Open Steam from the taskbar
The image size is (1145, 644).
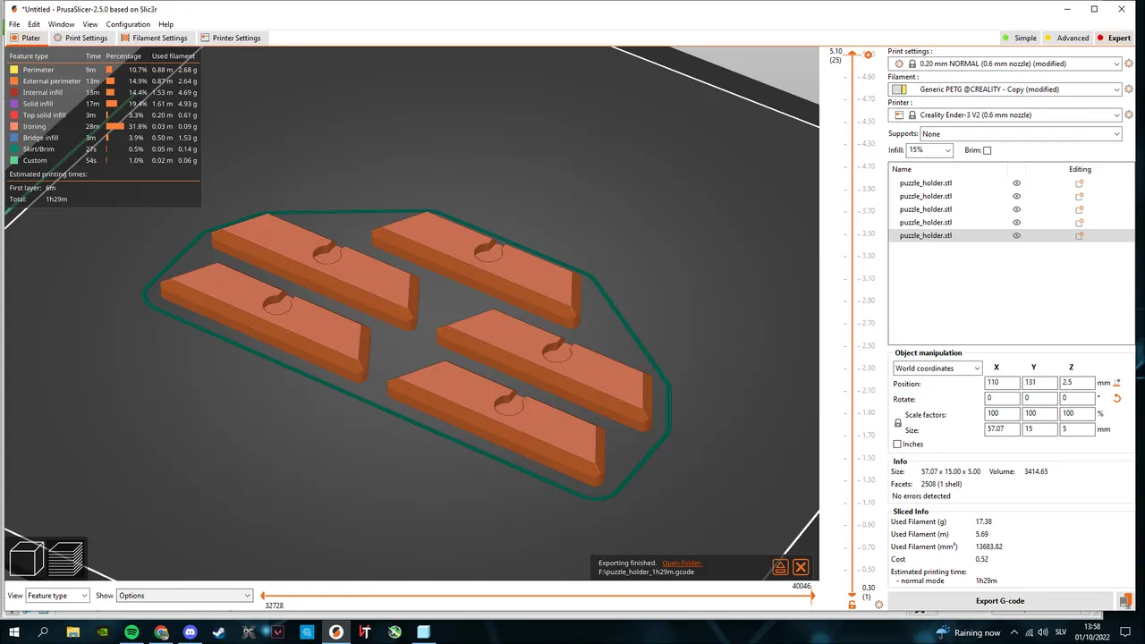219,632
